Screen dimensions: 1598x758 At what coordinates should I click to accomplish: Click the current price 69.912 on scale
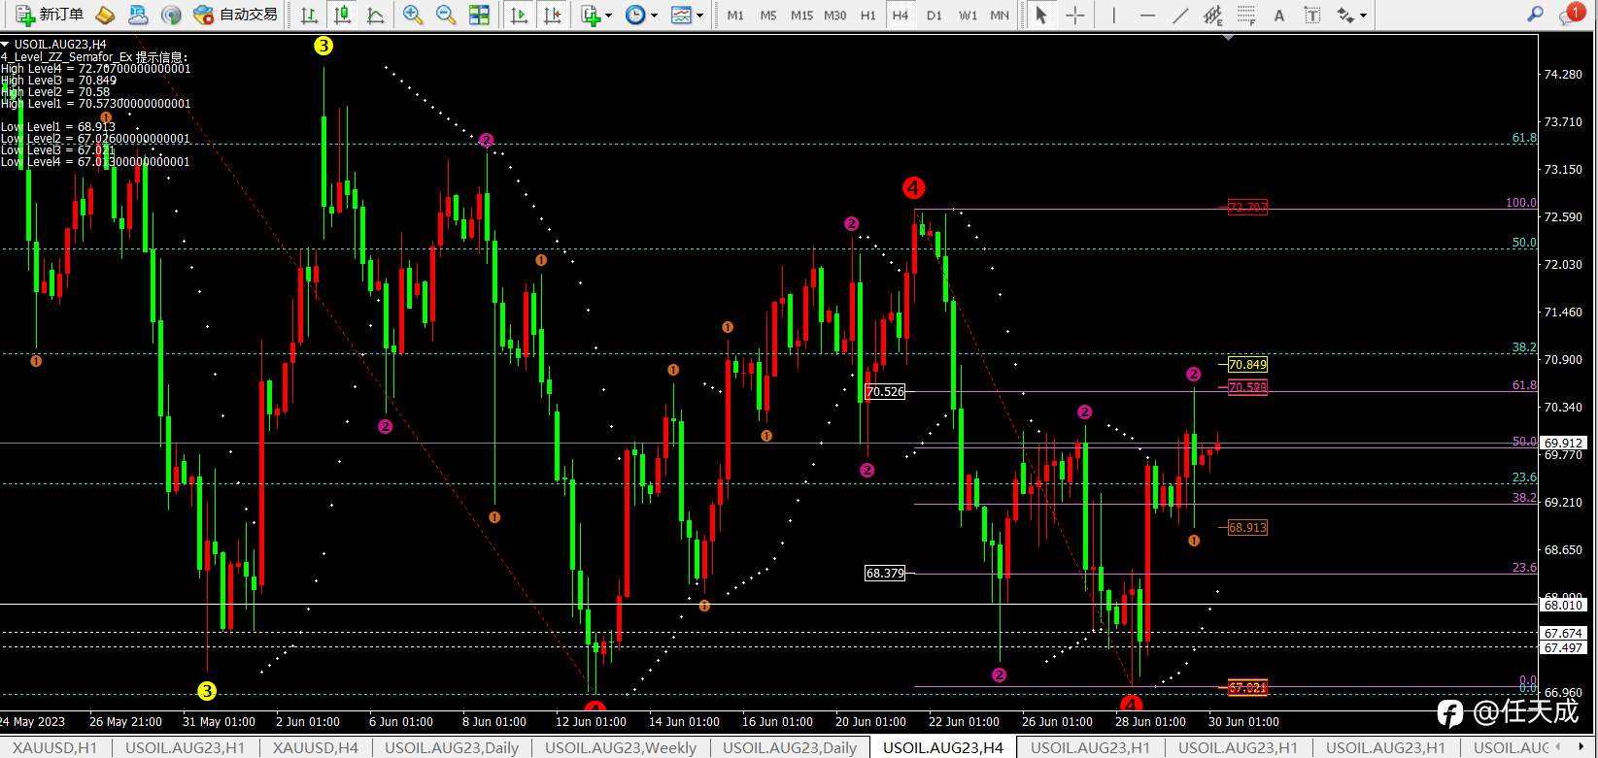coord(1564,443)
